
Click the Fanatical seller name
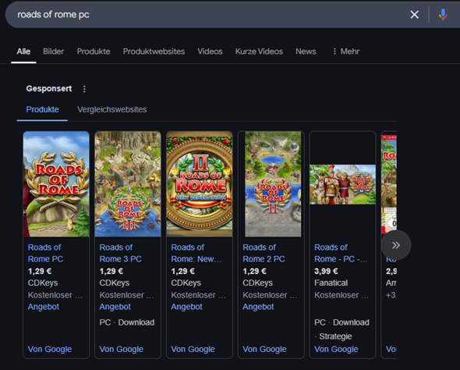click(331, 283)
